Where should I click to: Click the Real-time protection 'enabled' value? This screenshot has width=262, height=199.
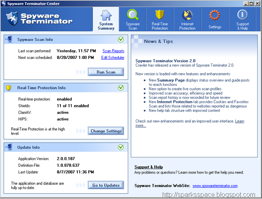tap(64, 99)
